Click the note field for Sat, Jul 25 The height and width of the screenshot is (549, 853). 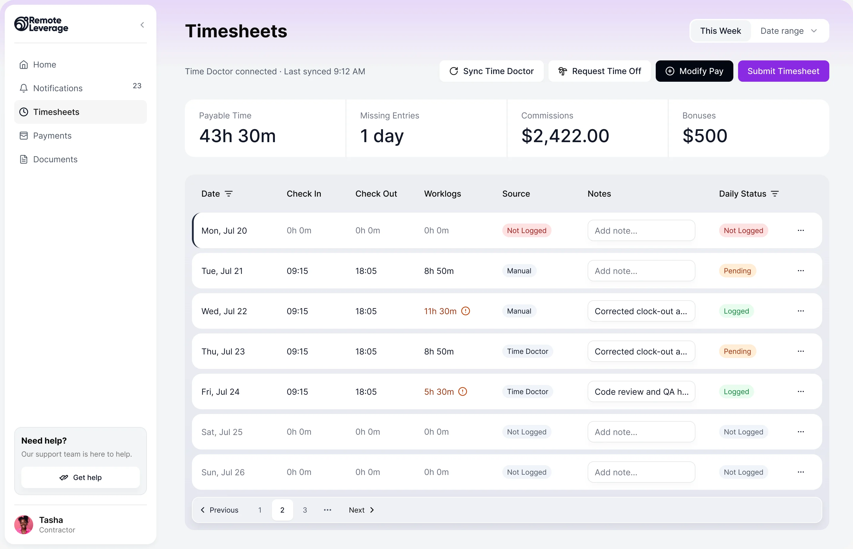pos(641,432)
